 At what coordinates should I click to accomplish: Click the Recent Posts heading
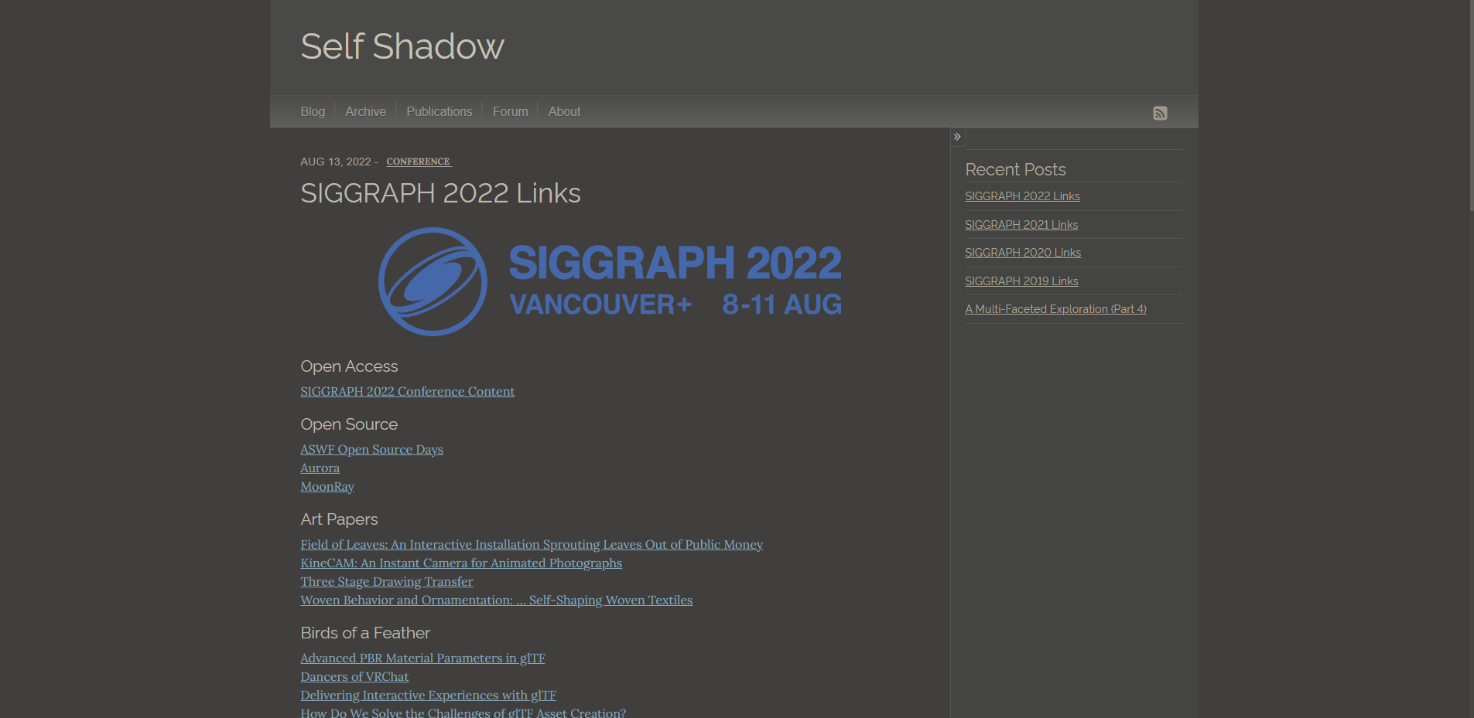(1015, 169)
